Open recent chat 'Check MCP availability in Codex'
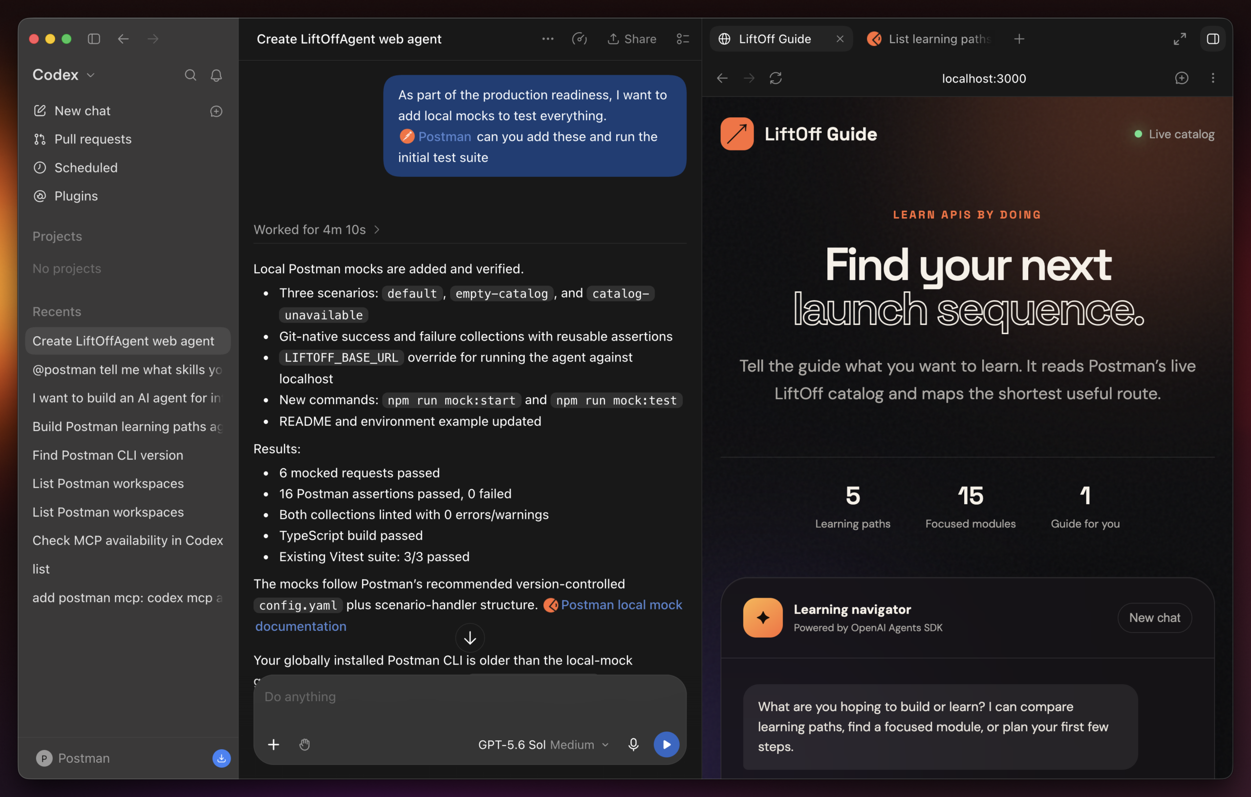 coord(128,540)
